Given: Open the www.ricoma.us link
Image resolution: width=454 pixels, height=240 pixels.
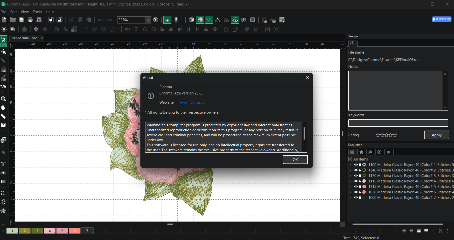Looking at the screenshot, I should pyautogui.click(x=192, y=102).
